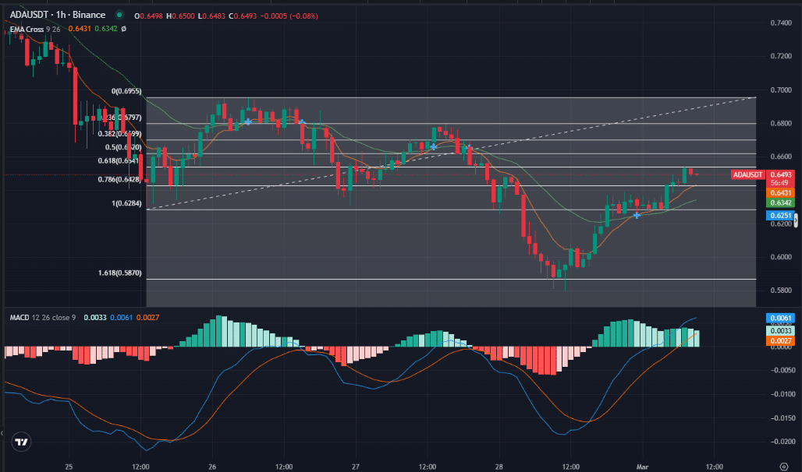Click the 0.0033 histogram axis label

point(780,330)
